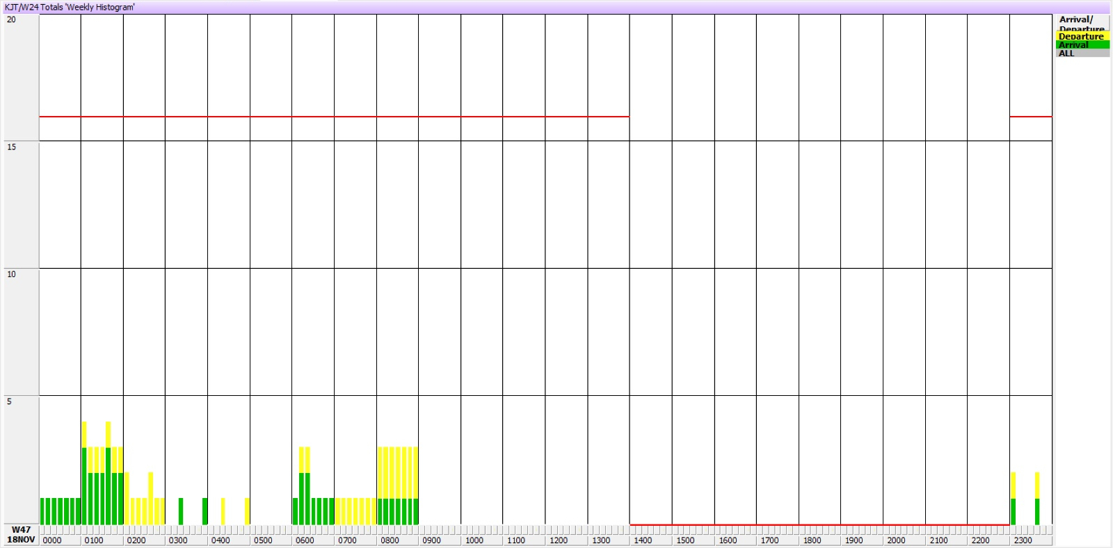Image resolution: width=1113 pixels, height=548 pixels.
Task: Choose the ALL legend entry
Action: point(1082,53)
